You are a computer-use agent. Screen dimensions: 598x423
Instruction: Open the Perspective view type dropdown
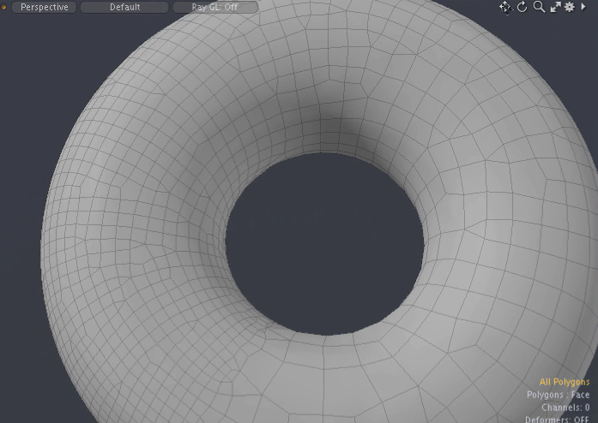44,7
